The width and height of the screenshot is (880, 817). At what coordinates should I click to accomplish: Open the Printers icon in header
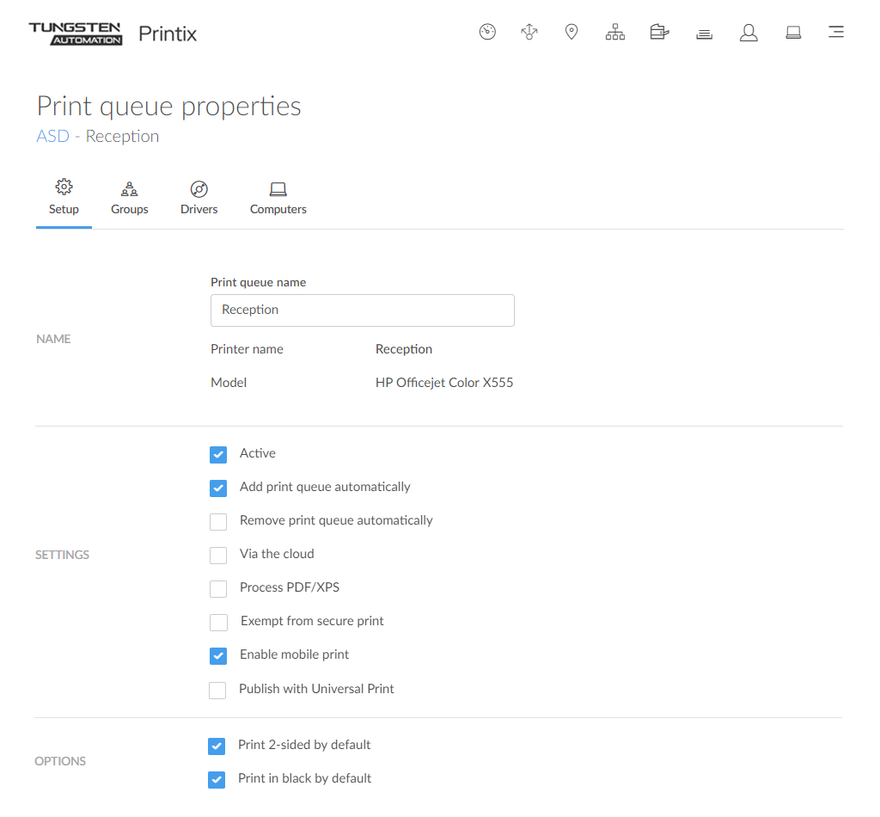659,33
